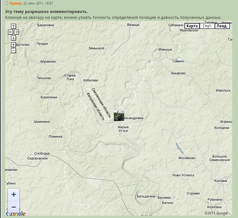The width and height of the screenshot is (238, 218).
Task: Click the Ломенка place label
Action: click(55, 136)
